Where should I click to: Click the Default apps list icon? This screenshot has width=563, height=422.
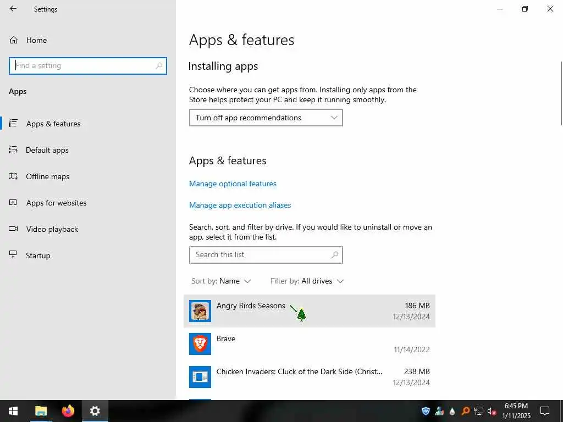pyautogui.click(x=13, y=149)
